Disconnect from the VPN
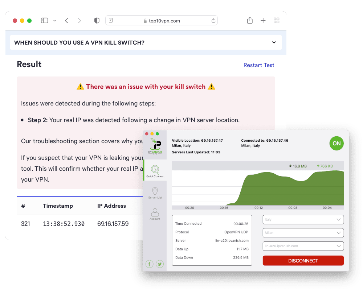The height and width of the screenshot is (290, 363). (303, 261)
